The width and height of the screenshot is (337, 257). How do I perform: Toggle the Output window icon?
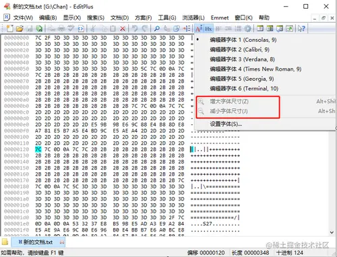(x=280, y=28)
